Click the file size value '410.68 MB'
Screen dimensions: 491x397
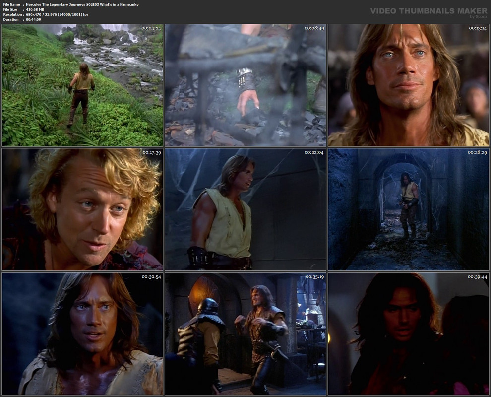pyautogui.click(x=35, y=10)
